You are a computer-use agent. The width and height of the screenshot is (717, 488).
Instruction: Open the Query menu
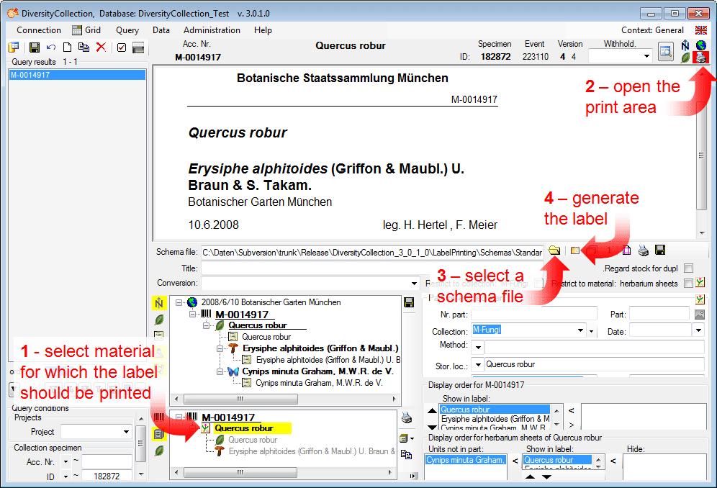127,30
